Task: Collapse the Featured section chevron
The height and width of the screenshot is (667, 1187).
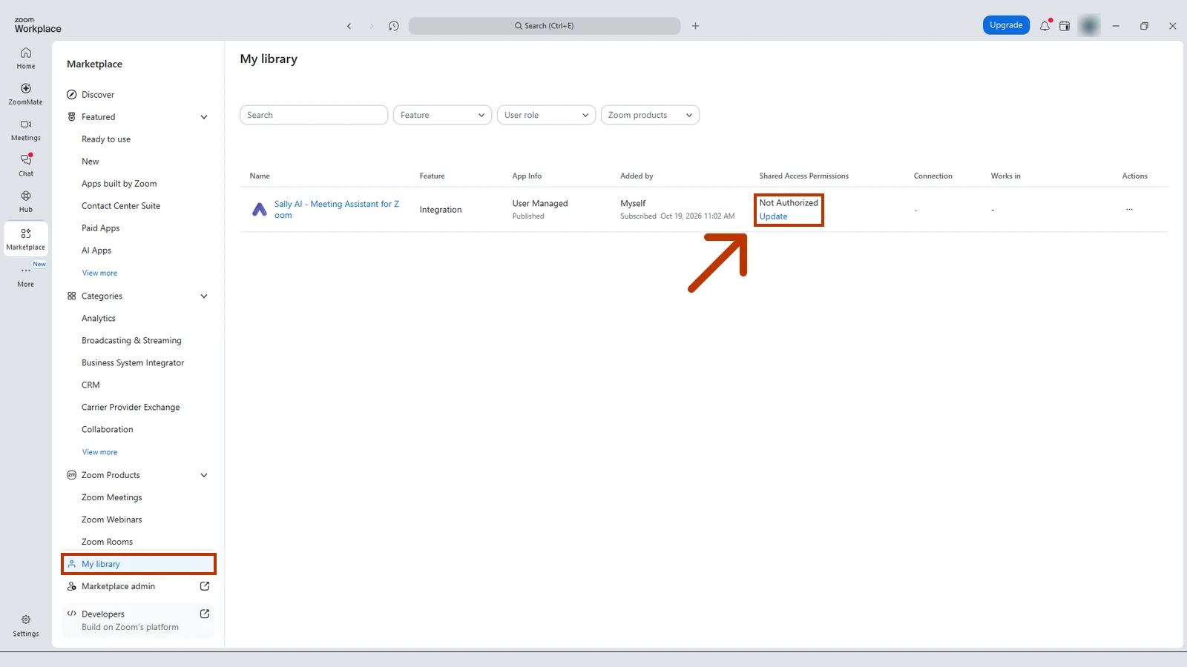Action: 204,117
